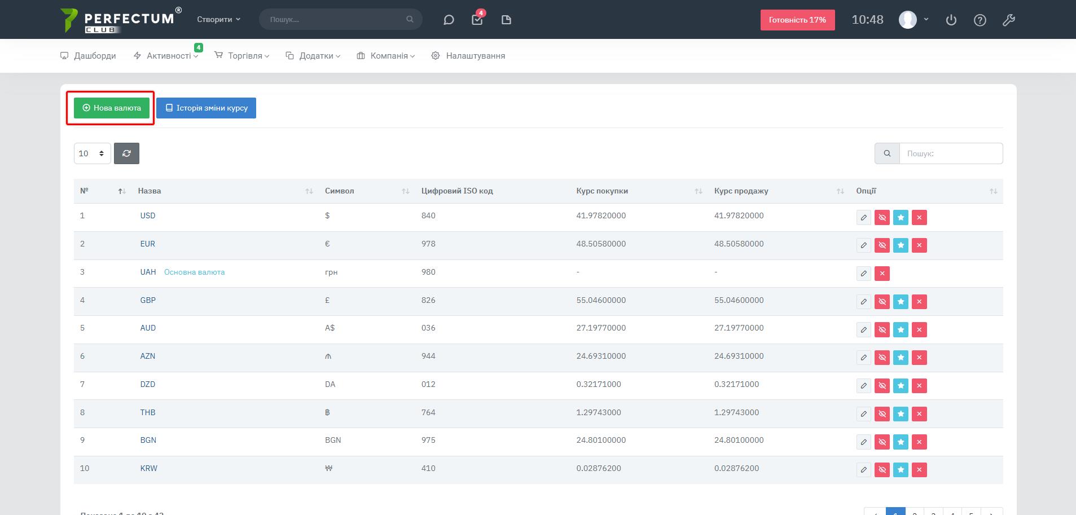Set GBP as main currency using star

(901, 302)
